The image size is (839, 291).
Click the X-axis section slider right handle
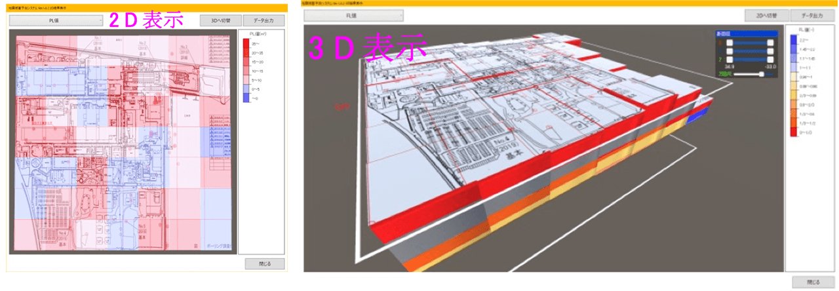771,43
